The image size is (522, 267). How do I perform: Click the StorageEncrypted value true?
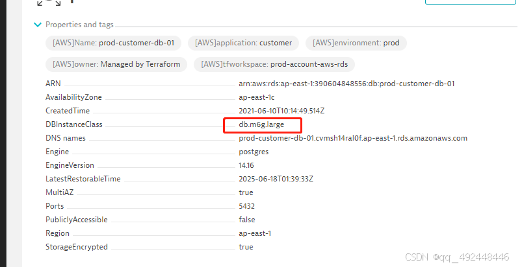[246, 247]
